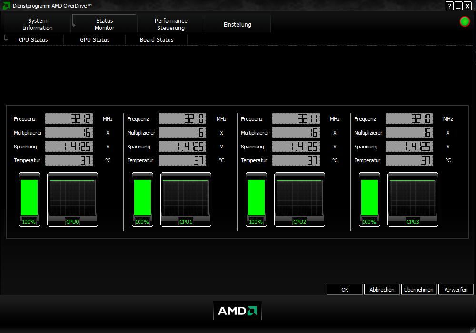This screenshot has width=476, height=333.
Task: Select the Board-Status sub-tab
Action: point(157,40)
